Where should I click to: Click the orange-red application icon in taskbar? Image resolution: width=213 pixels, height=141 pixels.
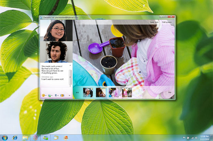(66, 138)
